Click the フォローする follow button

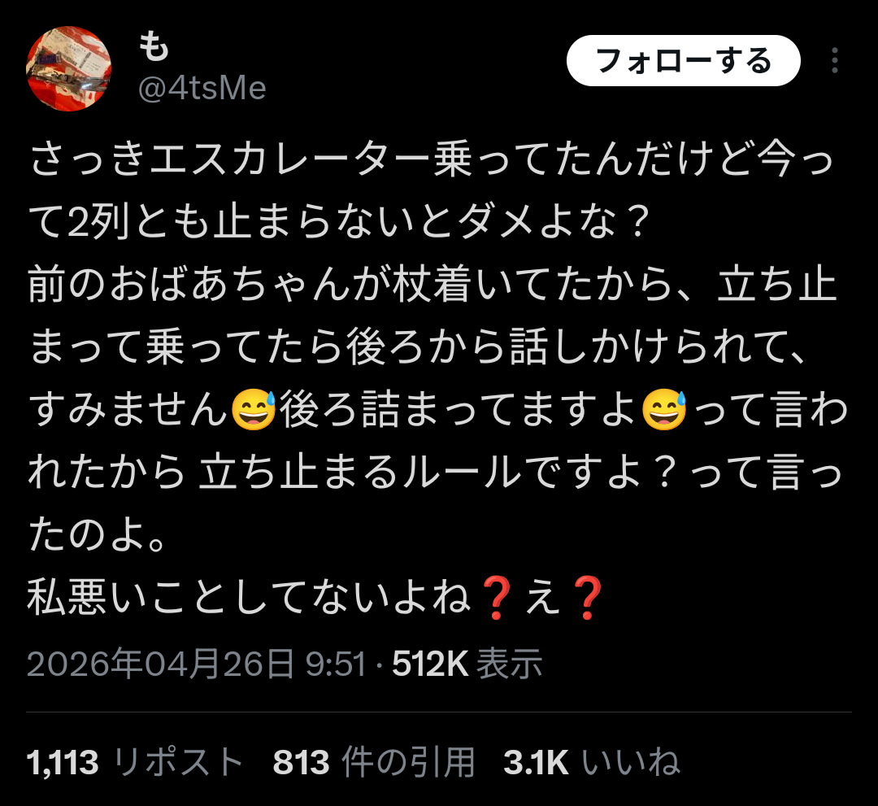683,60
